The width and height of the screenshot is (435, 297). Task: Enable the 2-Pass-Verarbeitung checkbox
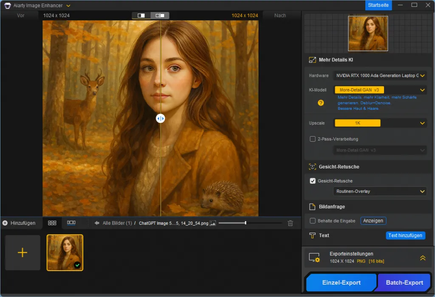(313, 139)
